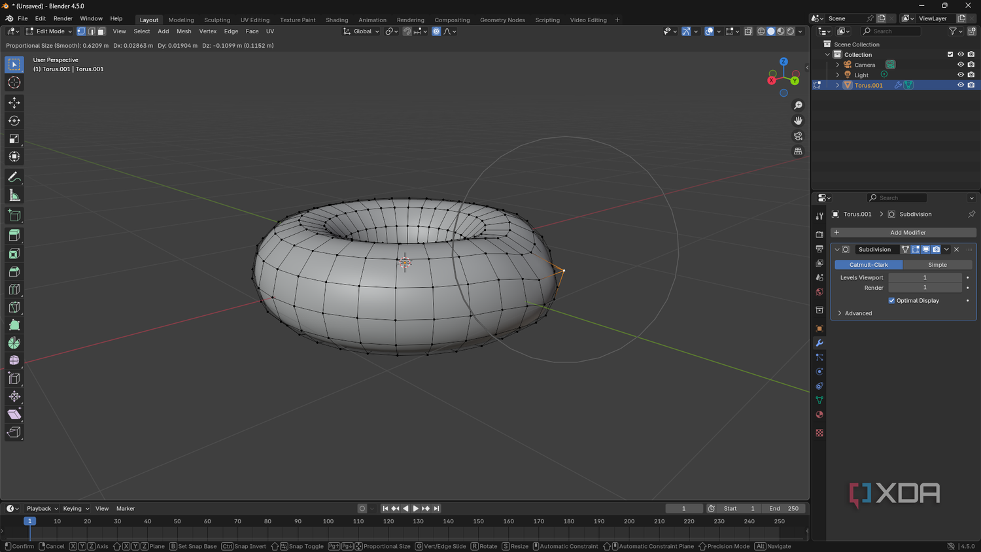Remove the Subdivision modifier with X

coord(956,249)
